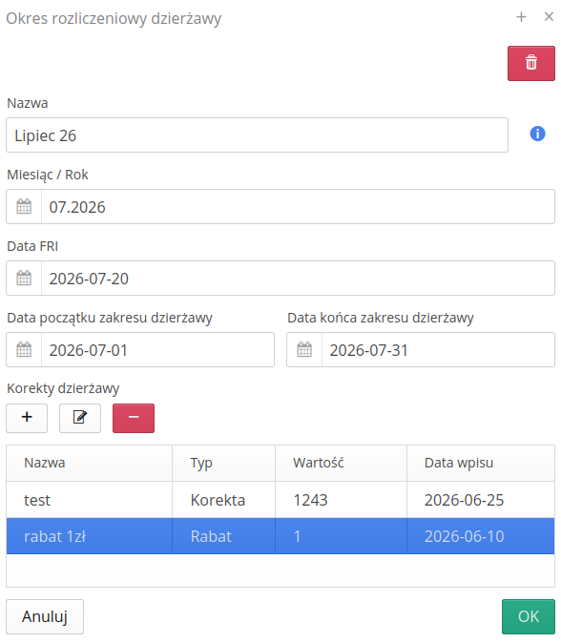This screenshot has height=643, width=561.
Task: Open calendar for Data początku zakresu dzierżawy
Action: (x=24, y=350)
